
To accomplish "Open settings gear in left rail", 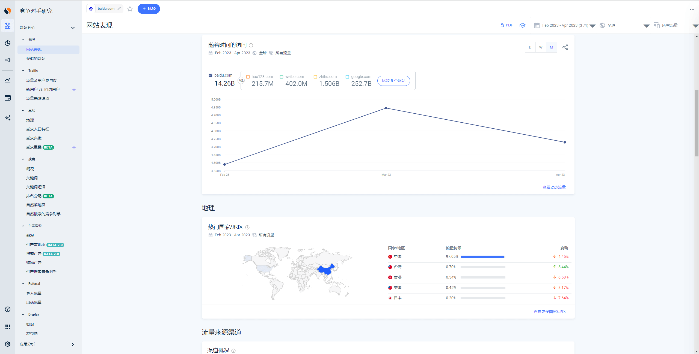I will [8, 344].
